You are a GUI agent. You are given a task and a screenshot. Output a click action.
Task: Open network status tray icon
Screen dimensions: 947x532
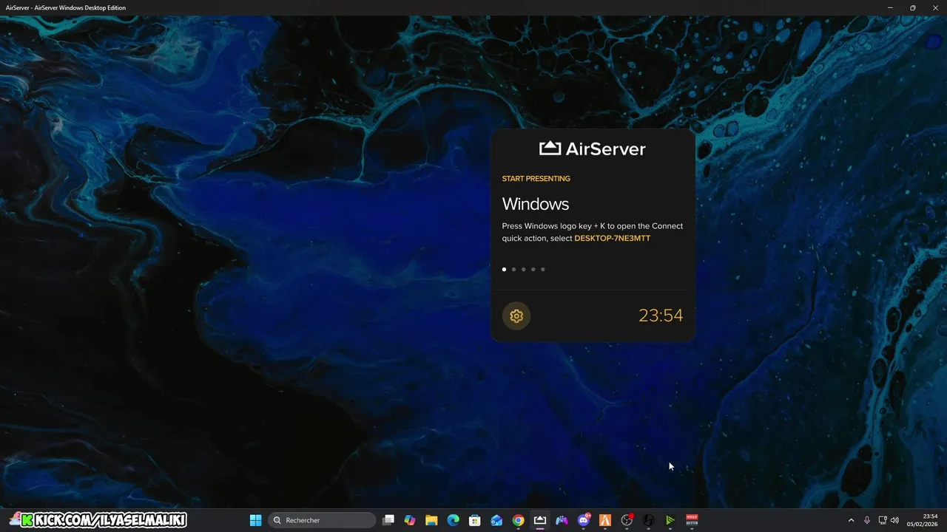(x=883, y=520)
